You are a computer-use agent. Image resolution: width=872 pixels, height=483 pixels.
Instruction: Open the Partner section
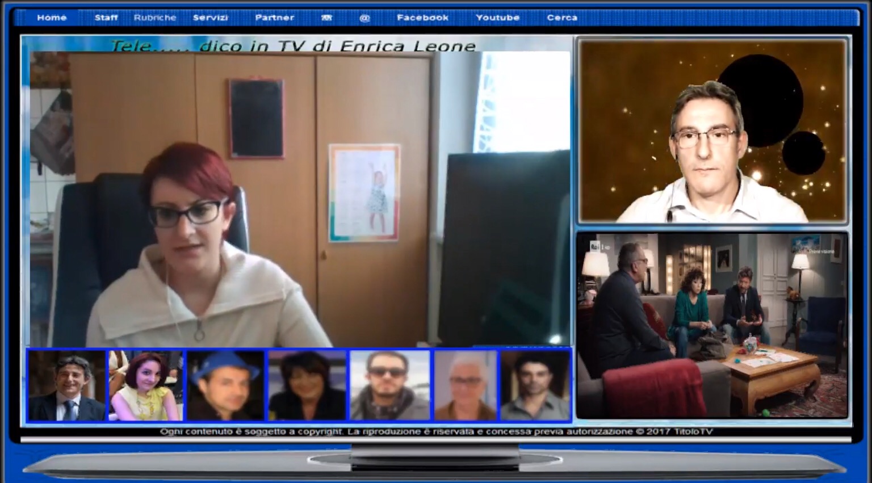pyautogui.click(x=274, y=18)
